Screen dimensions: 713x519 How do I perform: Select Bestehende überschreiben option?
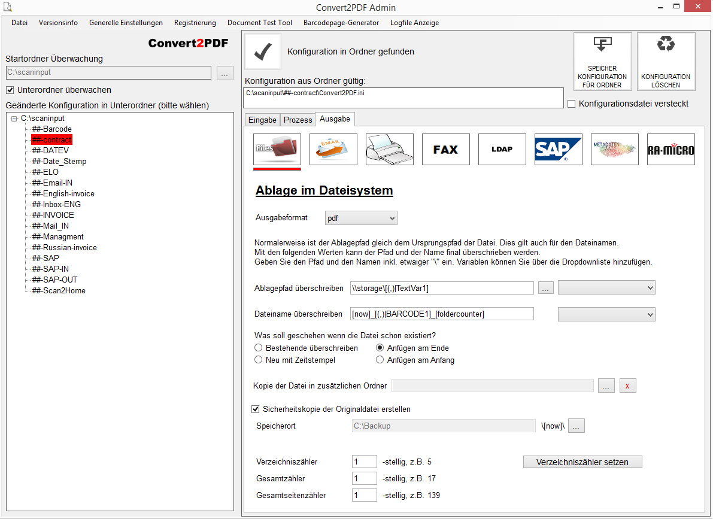258,348
